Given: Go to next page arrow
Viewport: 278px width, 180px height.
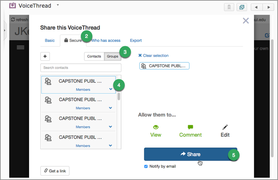Looking at the screenshot, I should [x=268, y=7].
